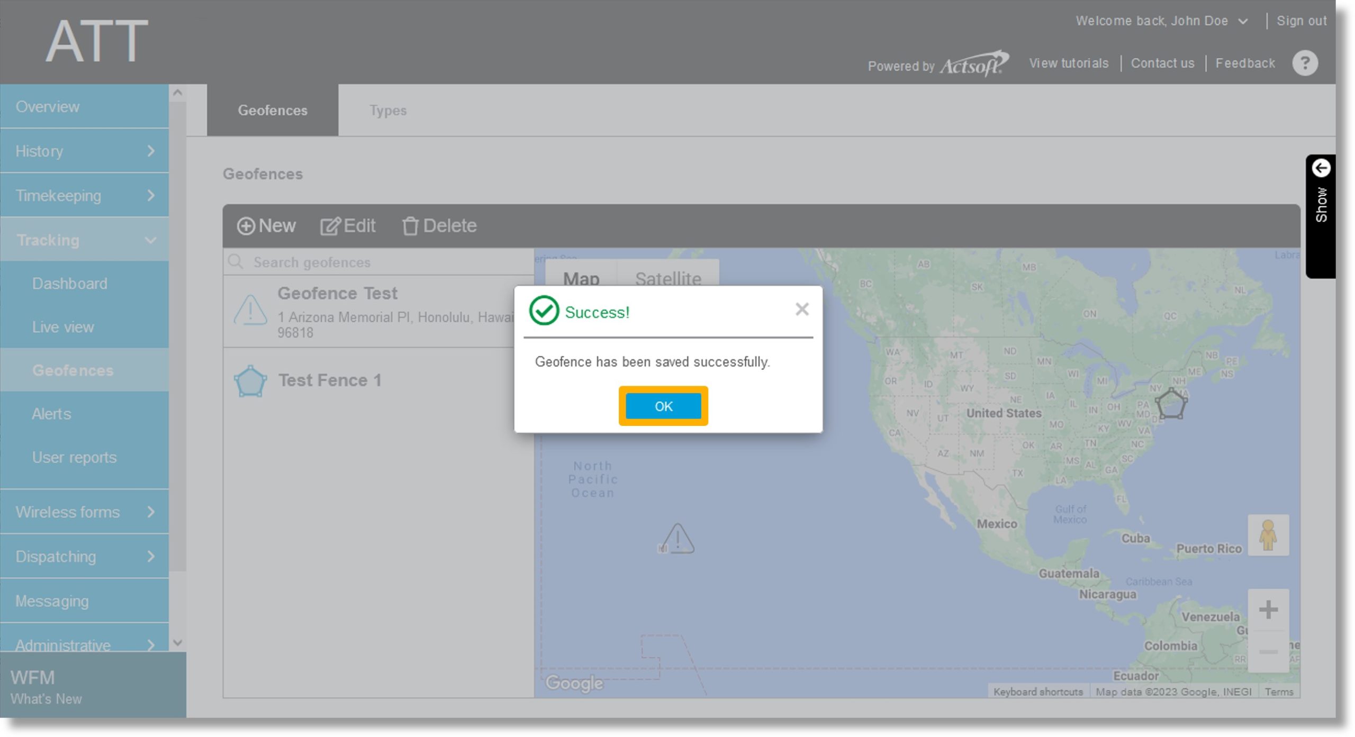The image size is (1355, 737).
Task: Zoom out the map with minus
Action: coord(1268,652)
